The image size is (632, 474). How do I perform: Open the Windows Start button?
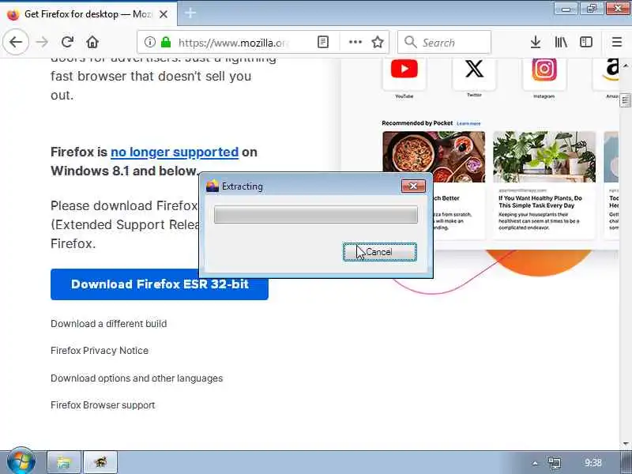point(21,461)
